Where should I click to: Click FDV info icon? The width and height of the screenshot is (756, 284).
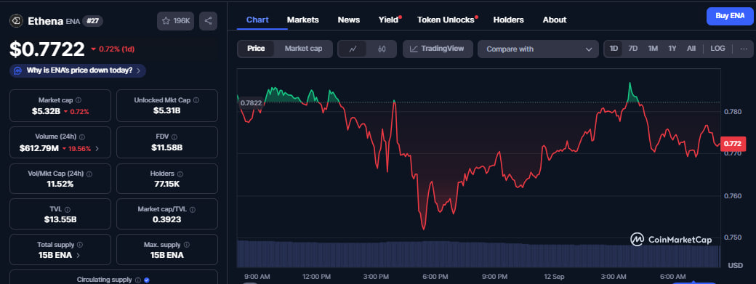pyautogui.click(x=174, y=137)
